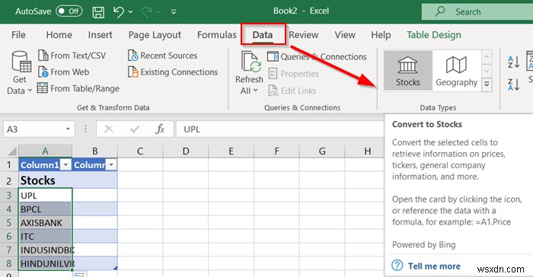This screenshot has height=277, width=533.
Task: Switch to the Home tab
Action: [x=59, y=35]
